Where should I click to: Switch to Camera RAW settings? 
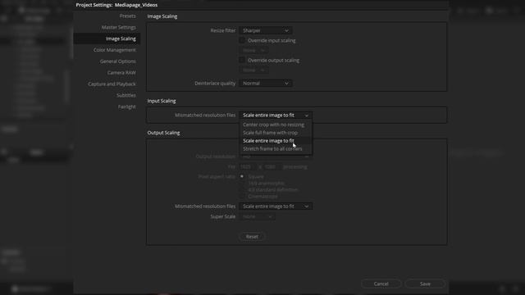[x=121, y=73]
